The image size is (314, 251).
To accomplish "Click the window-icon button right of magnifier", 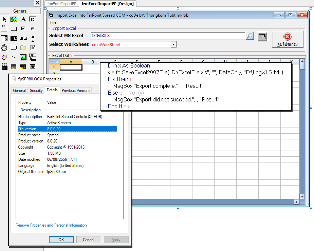I will click(262, 36).
